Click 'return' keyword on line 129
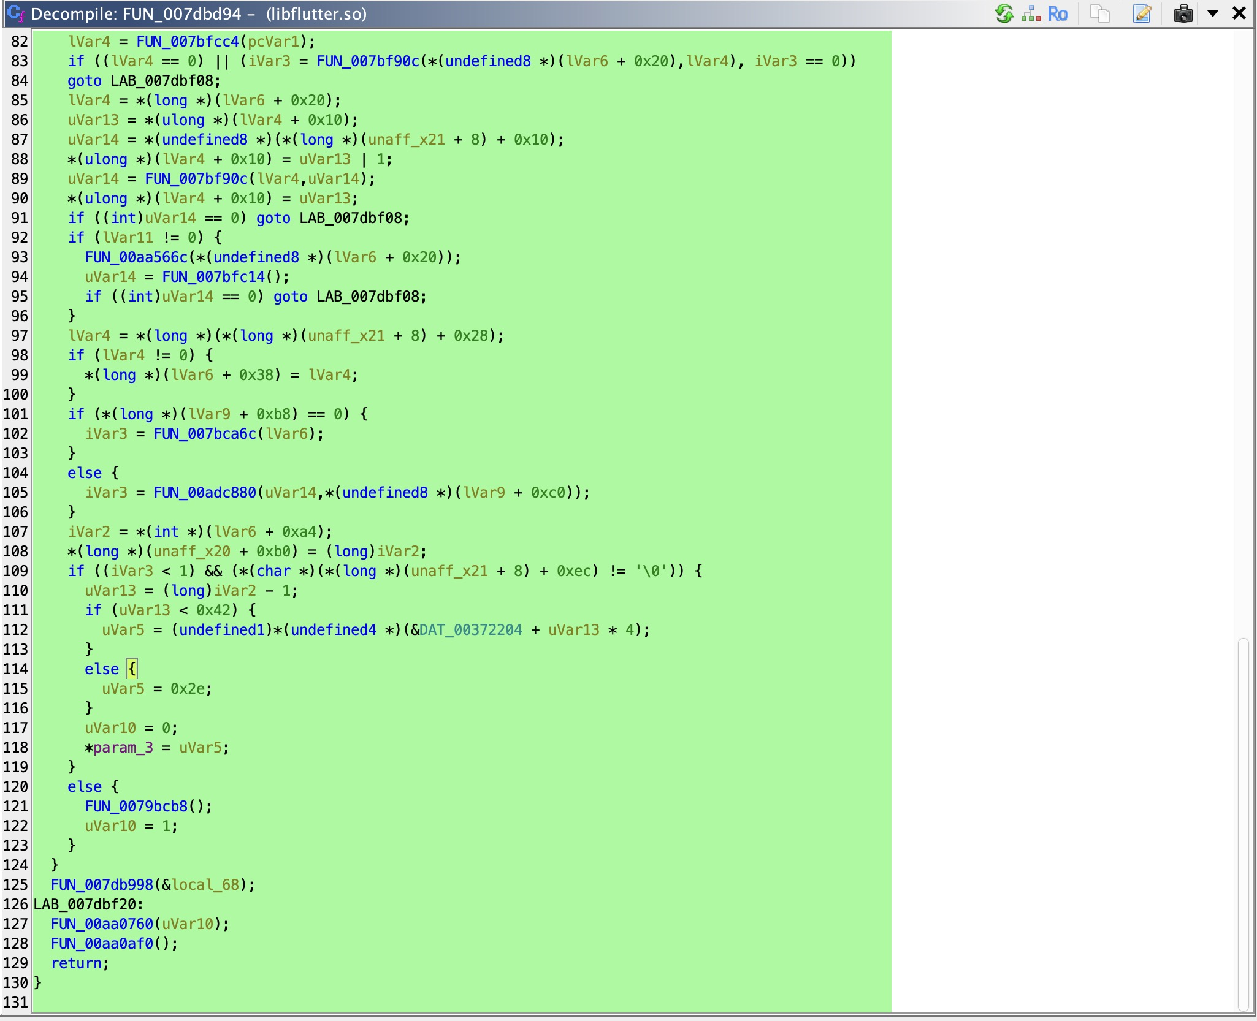Image resolution: width=1257 pixels, height=1021 pixels. coord(76,963)
